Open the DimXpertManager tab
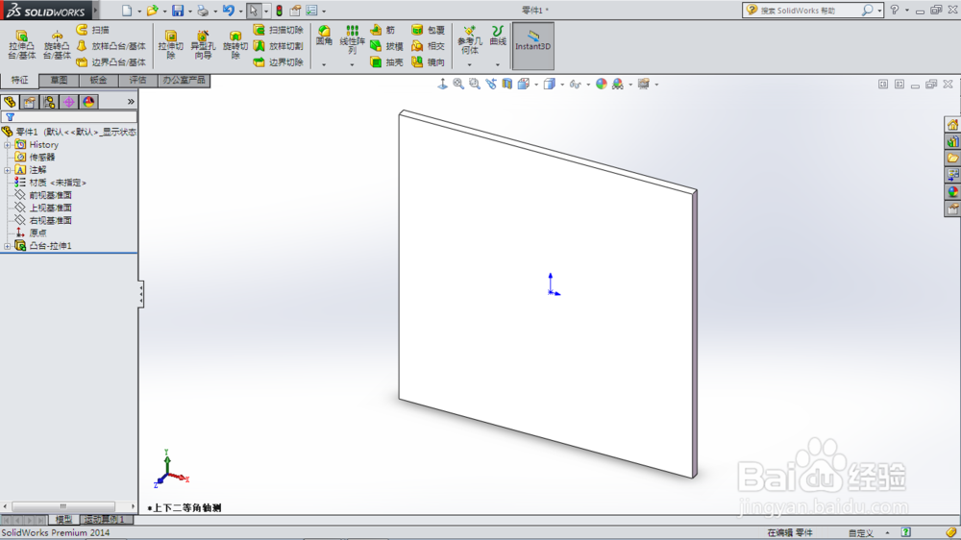Screen dimensions: 961x540 click(68, 102)
